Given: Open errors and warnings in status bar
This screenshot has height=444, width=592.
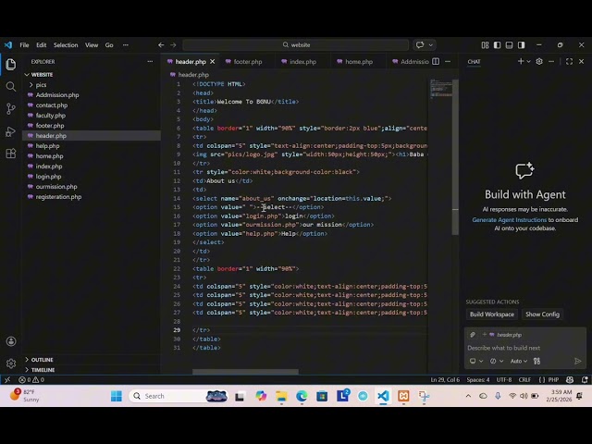Looking at the screenshot, I should pyautogui.click(x=31, y=380).
